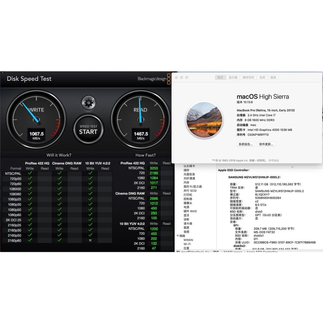Click the serial number S358NX0H600284
323x323 pixels.
click(x=268, y=198)
